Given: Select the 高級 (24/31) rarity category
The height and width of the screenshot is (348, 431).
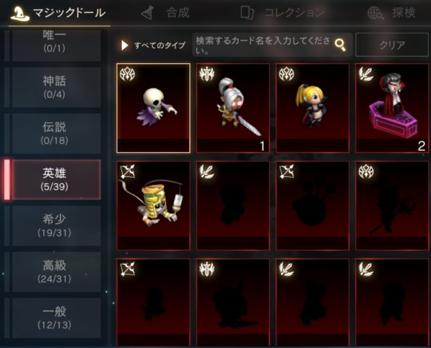Looking at the screenshot, I should [x=54, y=272].
